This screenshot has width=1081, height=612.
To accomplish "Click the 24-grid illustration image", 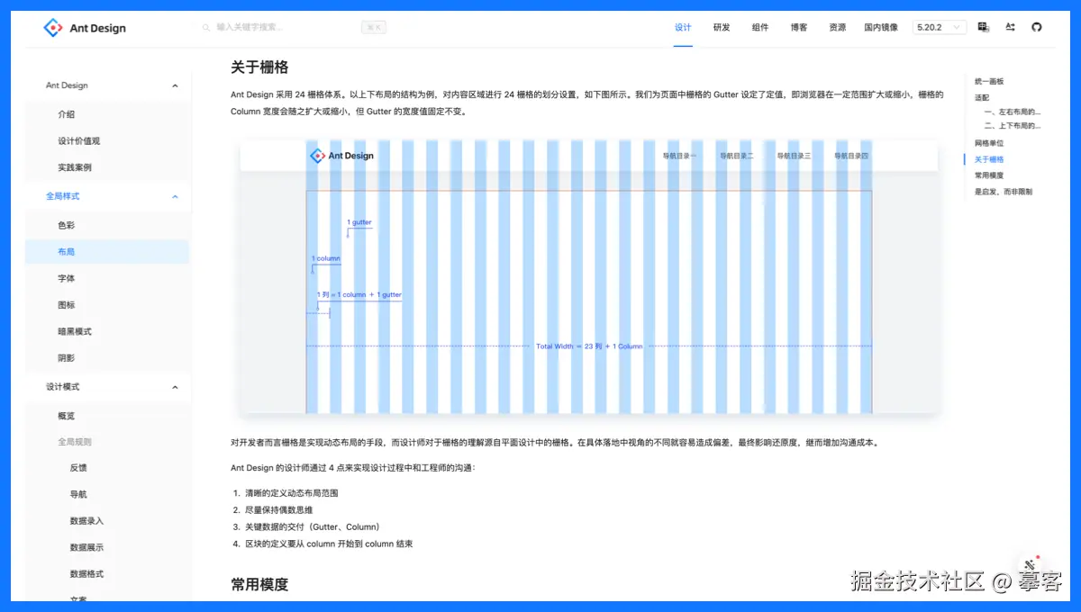I will pos(589,277).
